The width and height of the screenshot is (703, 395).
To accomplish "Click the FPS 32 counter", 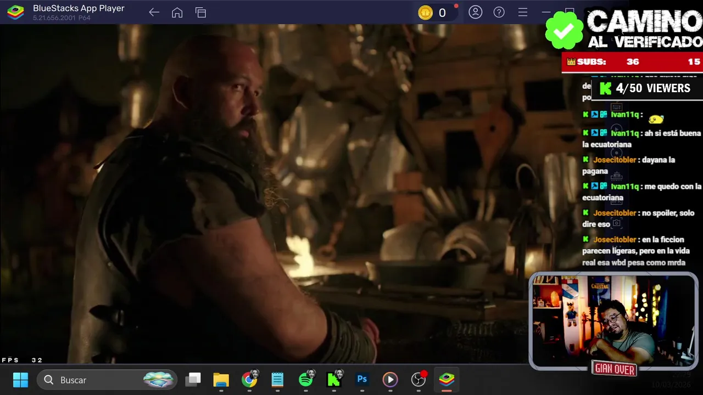I will 22,360.
